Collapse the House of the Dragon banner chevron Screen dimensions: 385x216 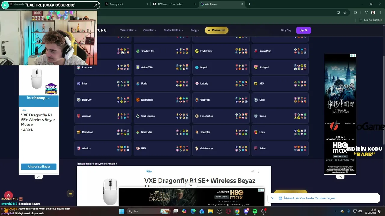[x=191, y=185]
